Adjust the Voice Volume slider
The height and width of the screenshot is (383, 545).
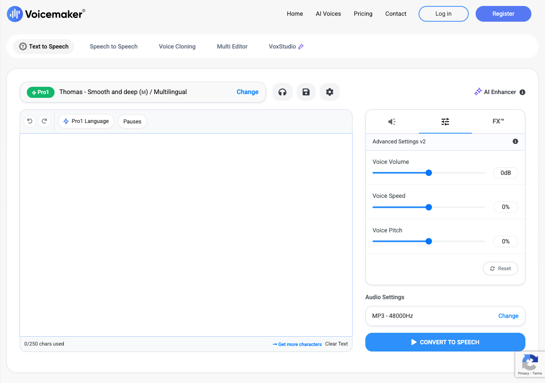pyautogui.click(x=429, y=173)
